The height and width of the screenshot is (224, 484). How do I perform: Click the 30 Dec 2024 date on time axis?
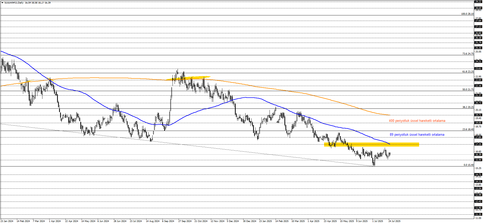pos(250,221)
